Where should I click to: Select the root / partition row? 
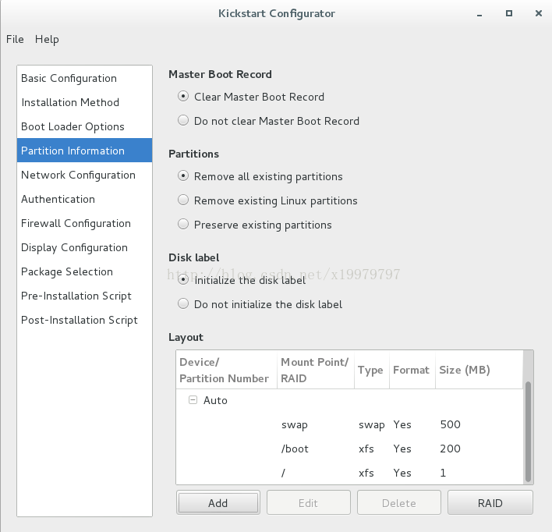click(349, 473)
